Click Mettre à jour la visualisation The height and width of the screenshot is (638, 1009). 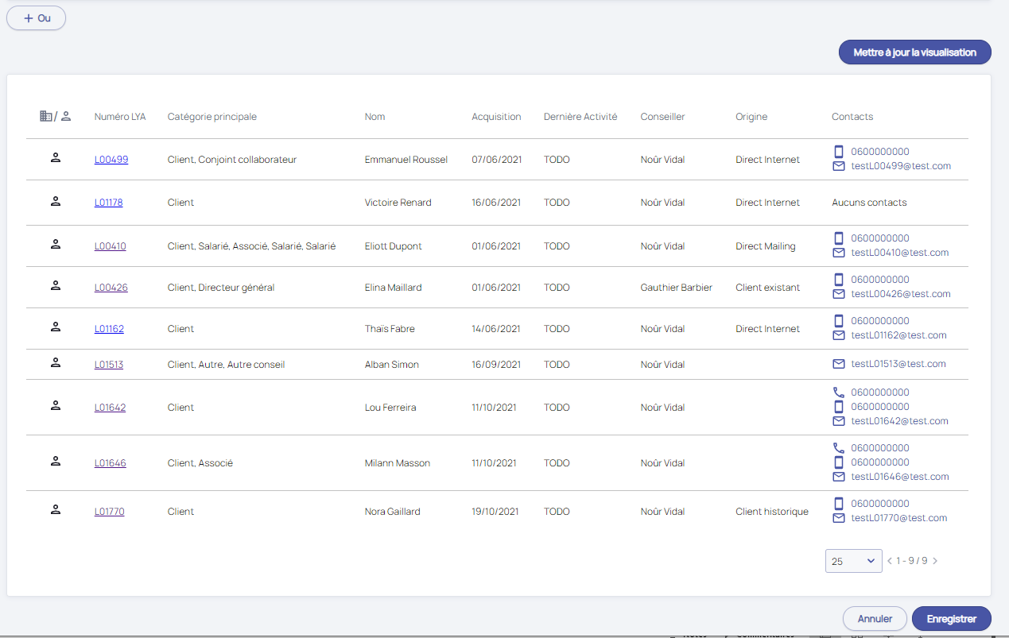tap(914, 52)
